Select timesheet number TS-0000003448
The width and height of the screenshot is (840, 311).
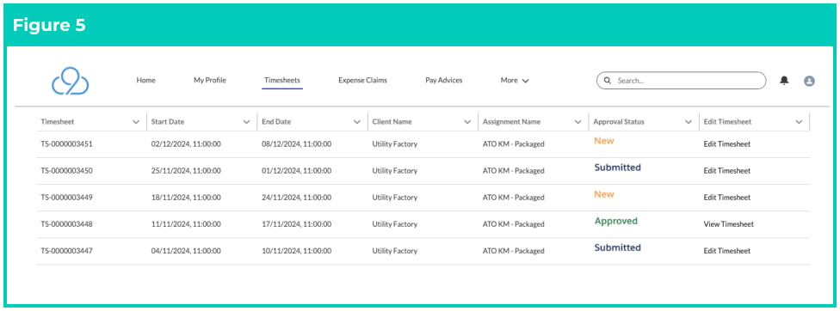[x=66, y=224]
